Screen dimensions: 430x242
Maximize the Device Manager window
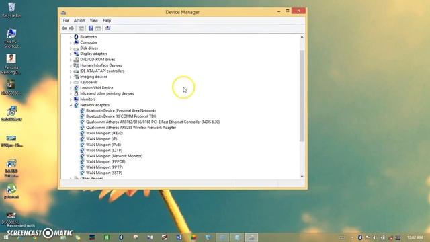[x=288, y=11]
